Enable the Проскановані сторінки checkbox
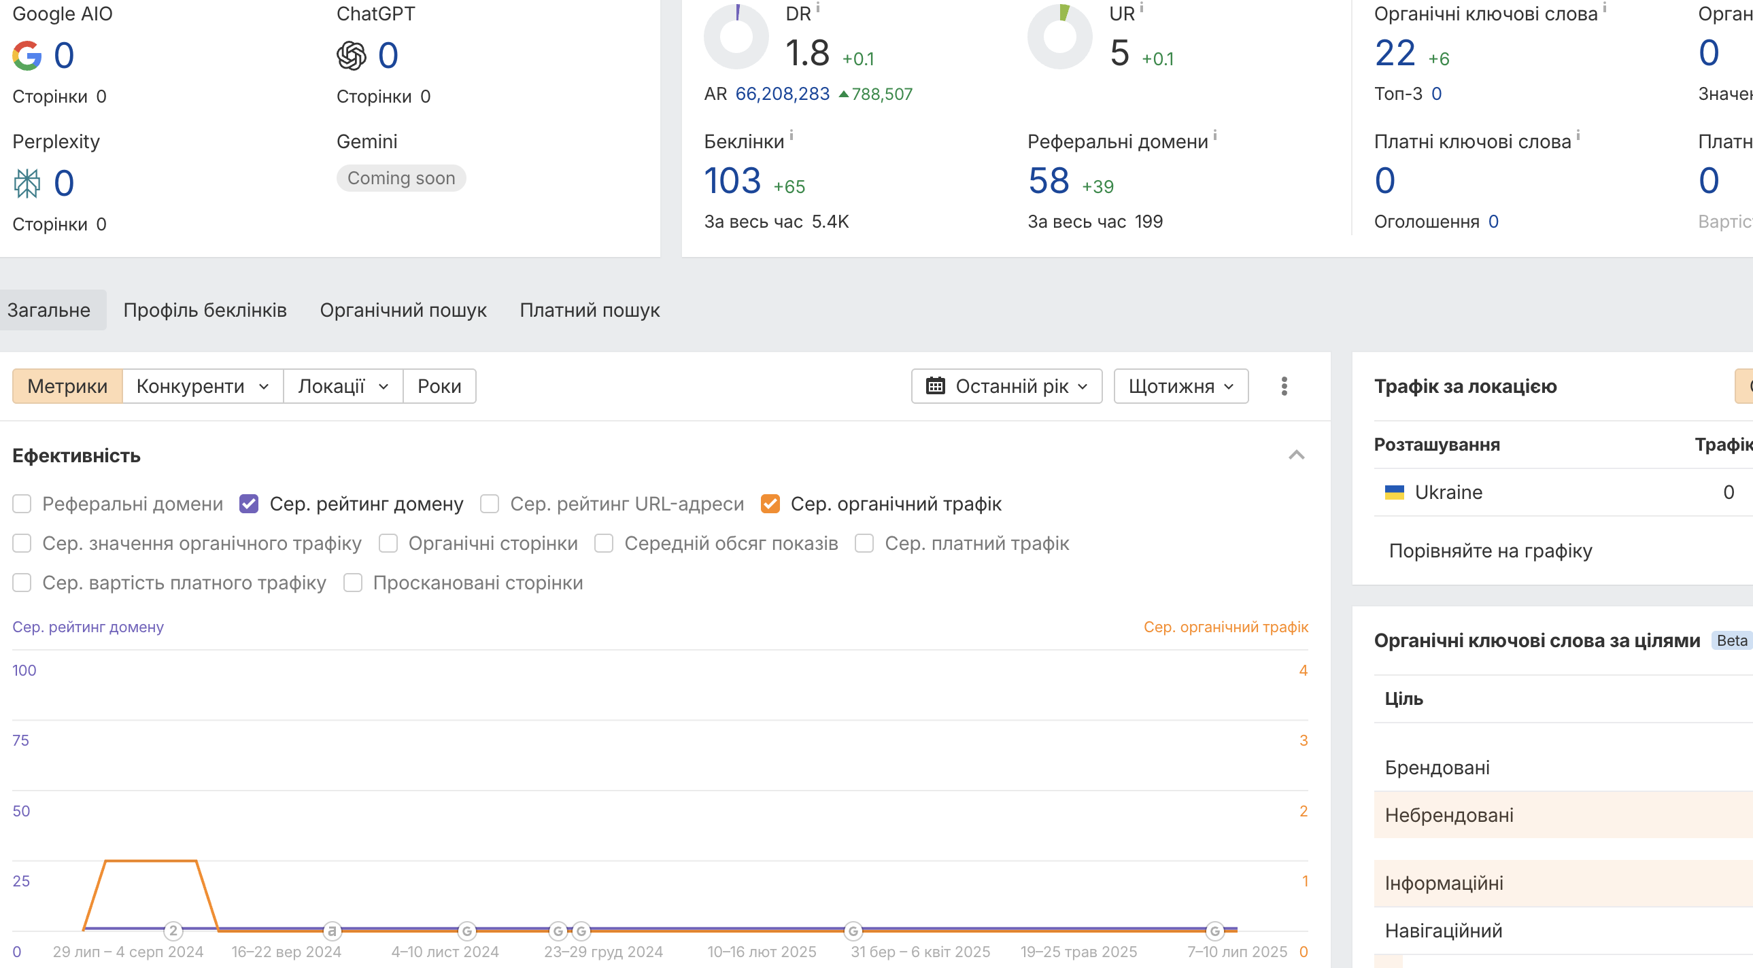Image resolution: width=1753 pixels, height=968 pixels. [x=352, y=583]
